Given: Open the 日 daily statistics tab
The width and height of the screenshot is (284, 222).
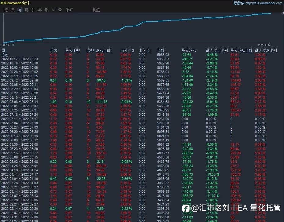Looking at the screenshot, I should [13, 10].
